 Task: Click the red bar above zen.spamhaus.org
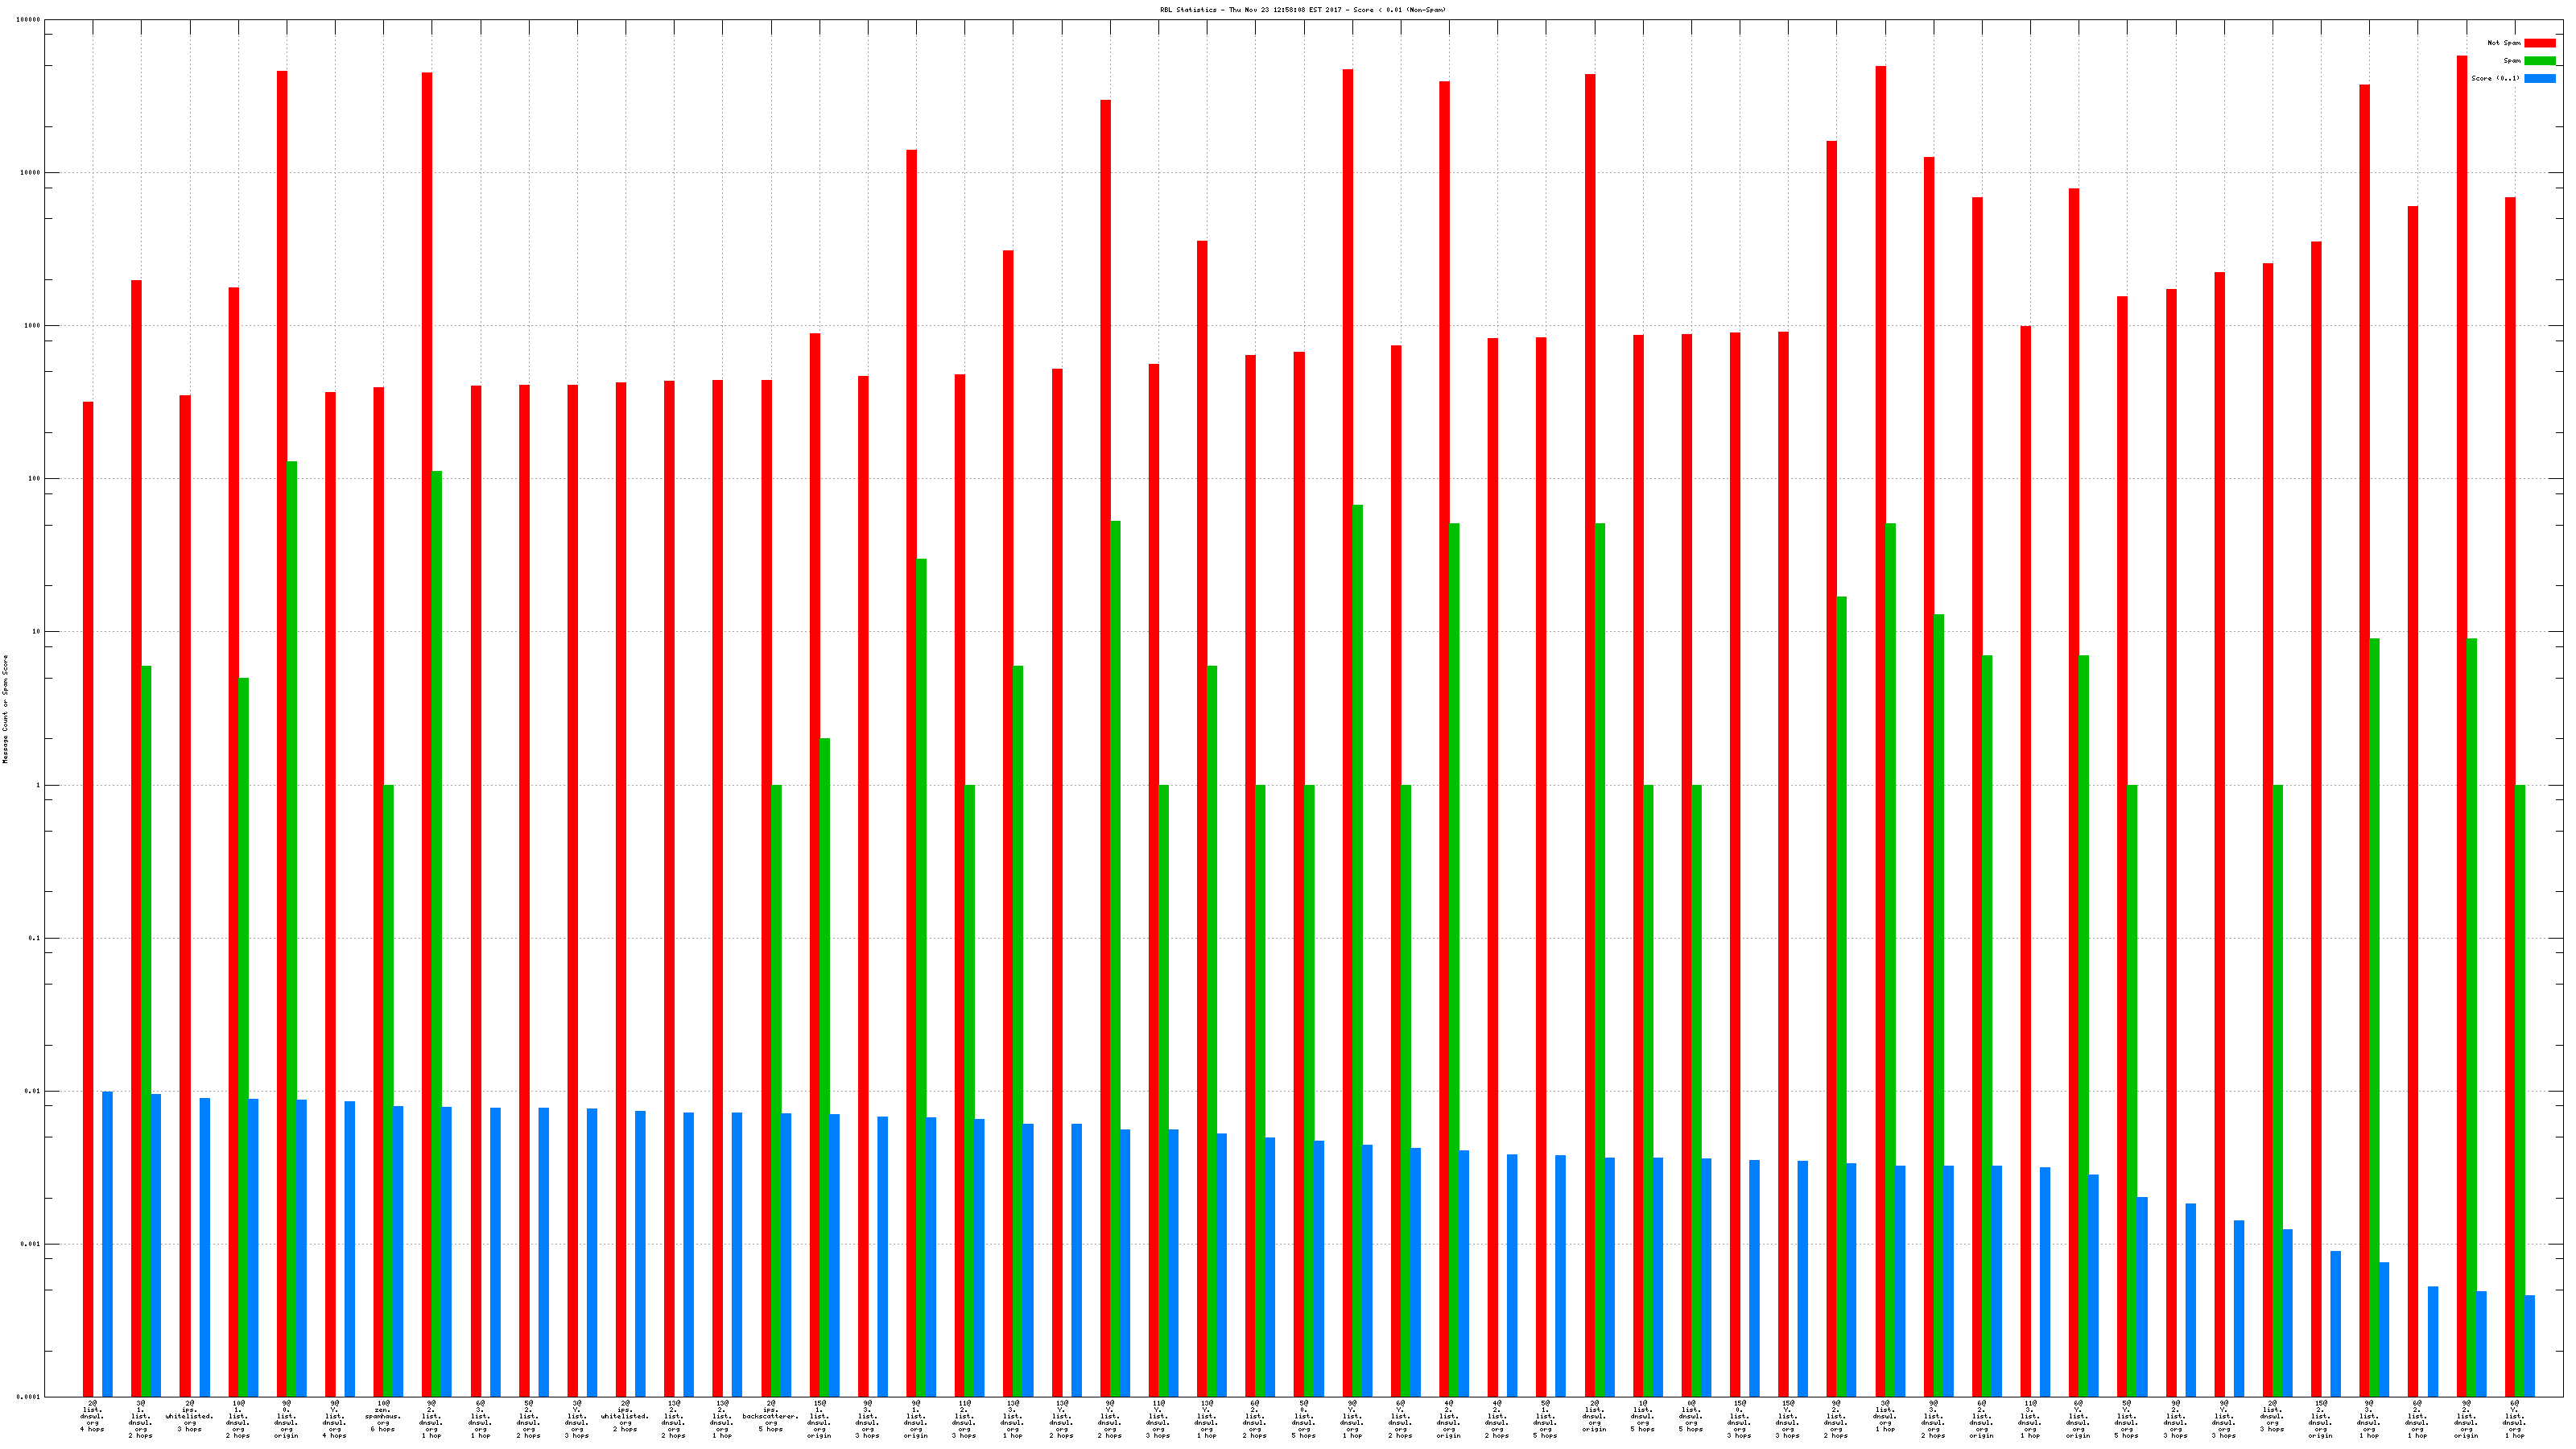pos(378,890)
